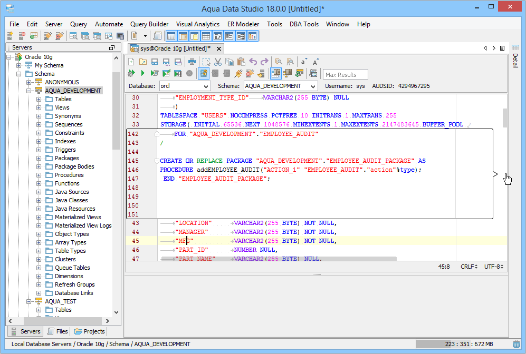526x354 pixels.
Task: Copy selected text in the query toolbar
Action: 229,62
